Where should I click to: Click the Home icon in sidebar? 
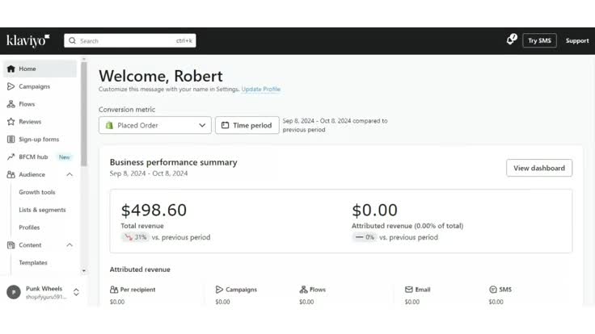[11, 69]
